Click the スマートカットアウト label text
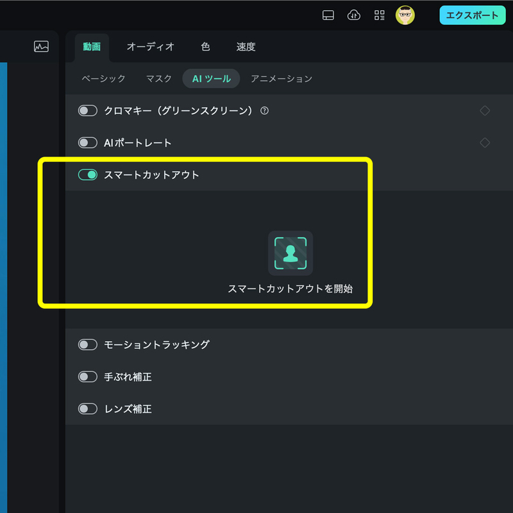 [151, 174]
